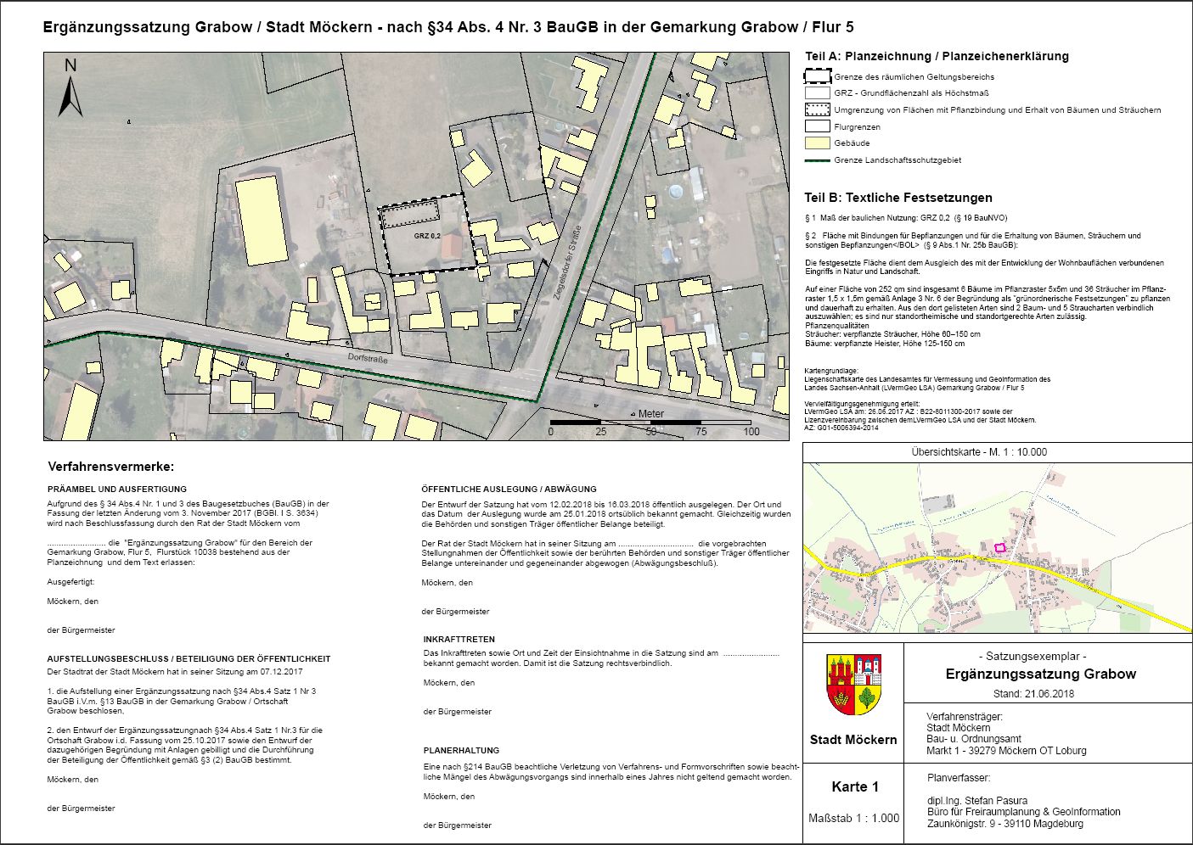
Task: Click the large yellow building on map
Action: [x=262, y=219]
